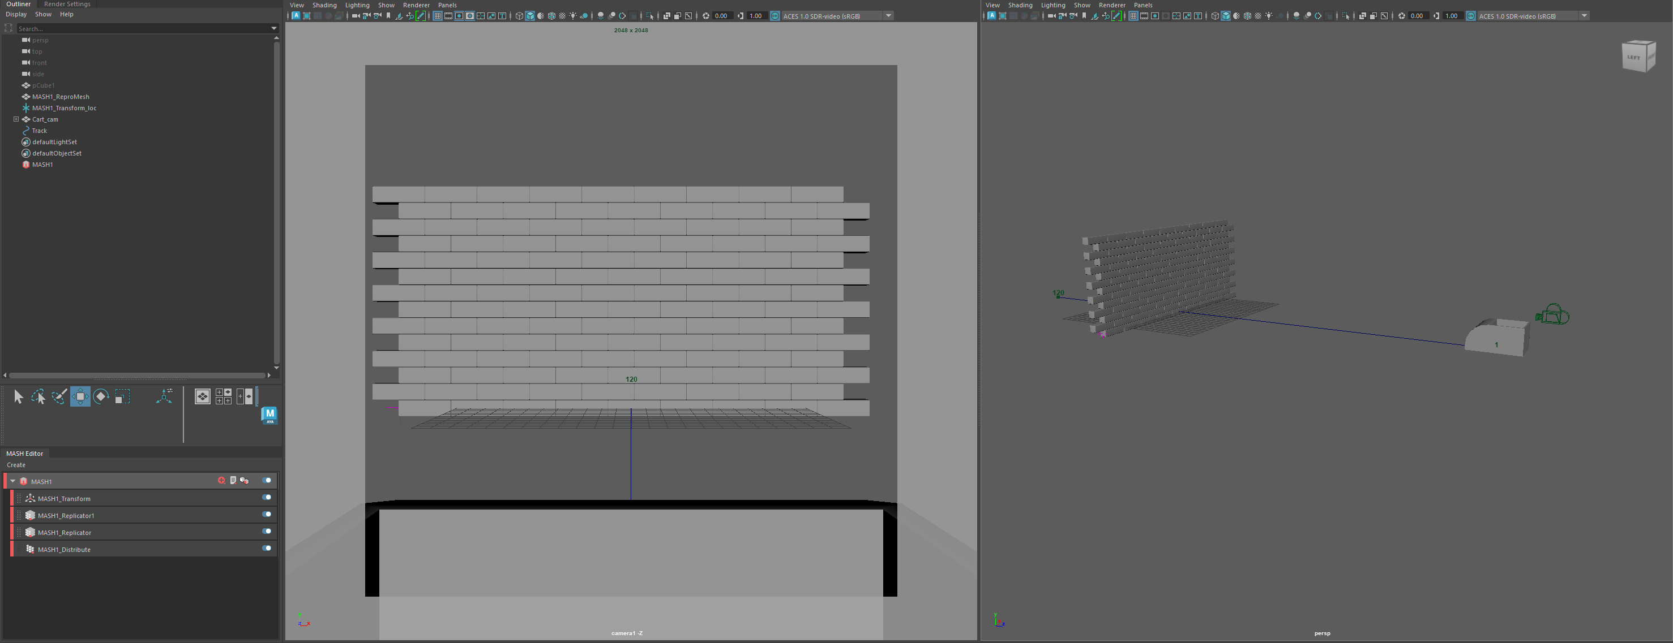
Task: Click the Grid toggle icon in left viewport
Action: [437, 16]
